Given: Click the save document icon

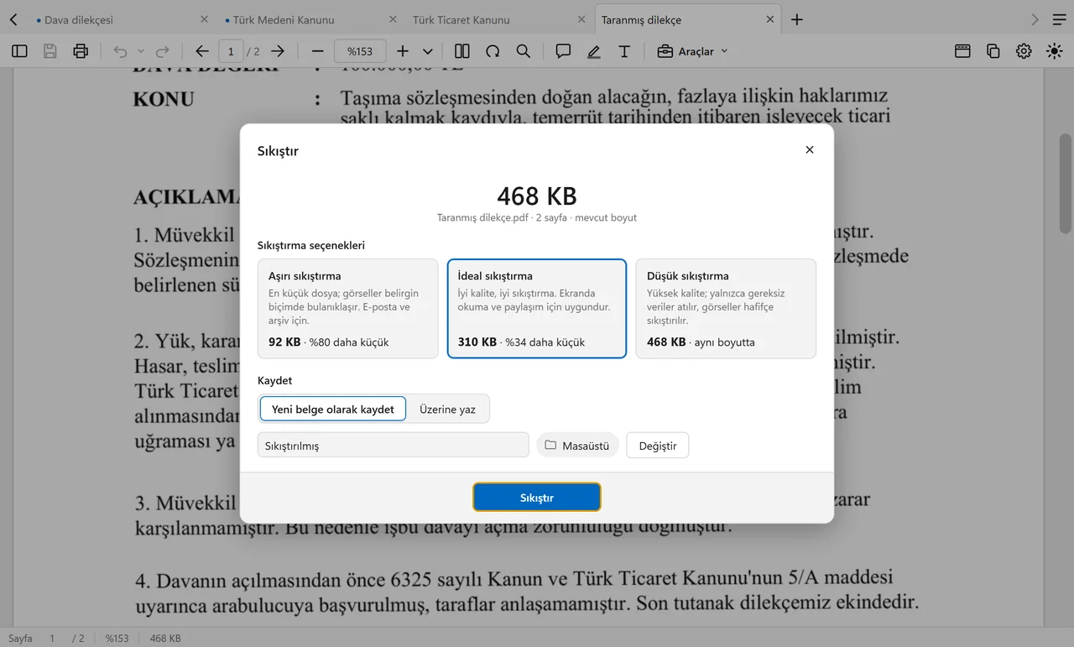Looking at the screenshot, I should point(50,51).
